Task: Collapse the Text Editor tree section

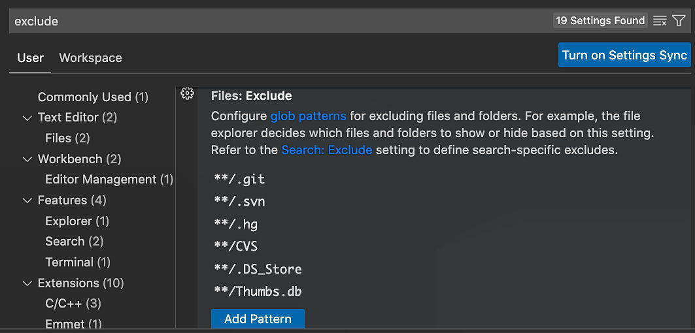Action: pyautogui.click(x=27, y=118)
